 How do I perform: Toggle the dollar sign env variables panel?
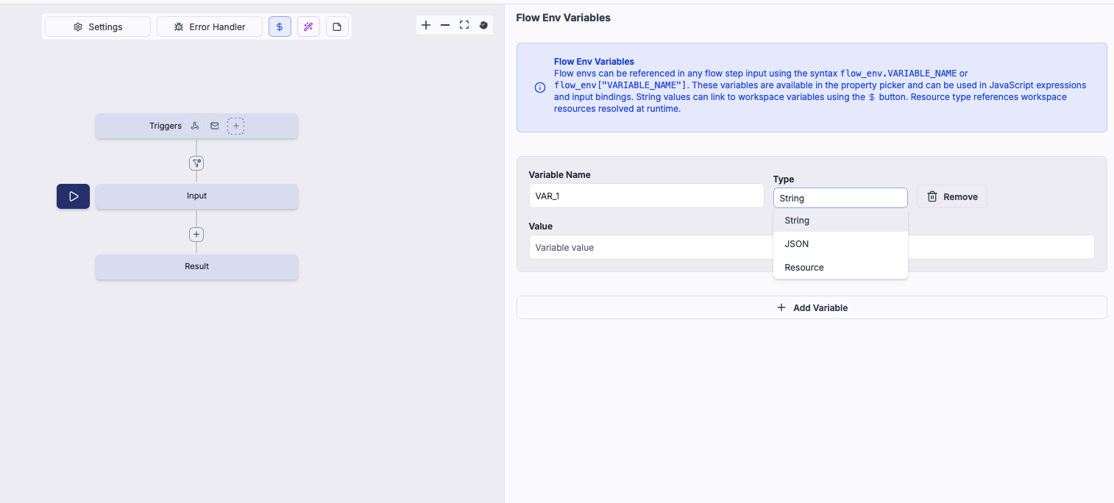280,26
